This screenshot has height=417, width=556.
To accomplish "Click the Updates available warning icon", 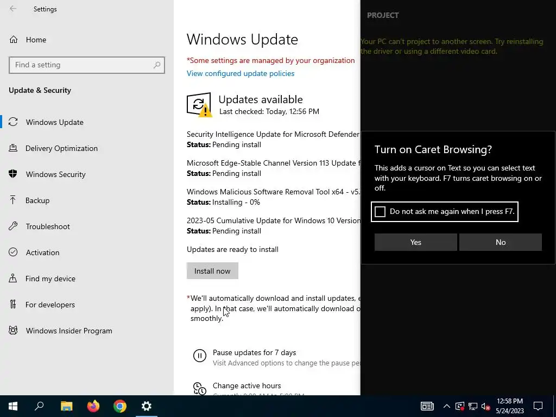I will [x=199, y=105].
